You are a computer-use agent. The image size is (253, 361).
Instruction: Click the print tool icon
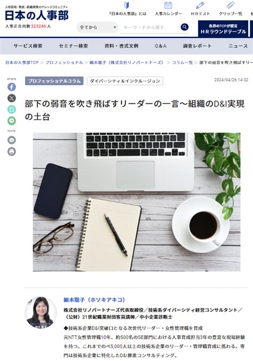(12, 152)
